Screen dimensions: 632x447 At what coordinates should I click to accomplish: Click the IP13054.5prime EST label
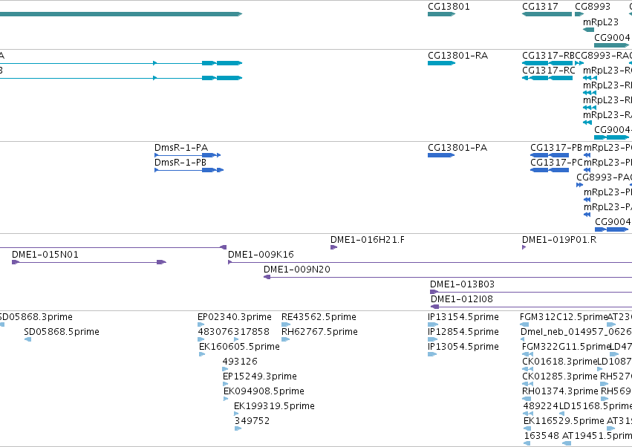(463, 347)
